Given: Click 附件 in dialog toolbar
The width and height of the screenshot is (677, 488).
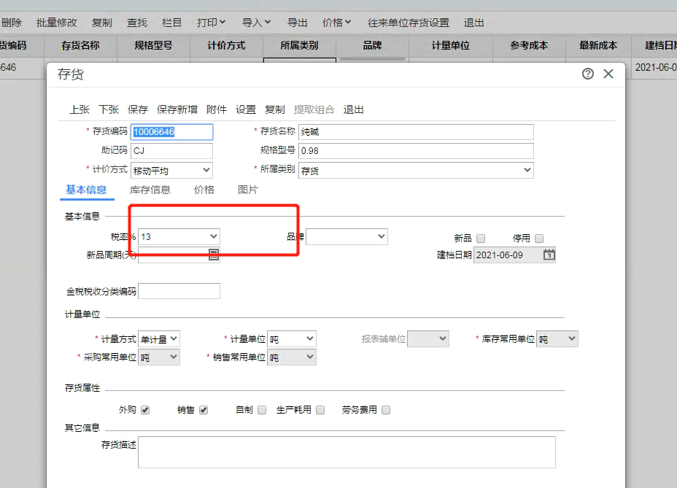Looking at the screenshot, I should pyautogui.click(x=217, y=109).
